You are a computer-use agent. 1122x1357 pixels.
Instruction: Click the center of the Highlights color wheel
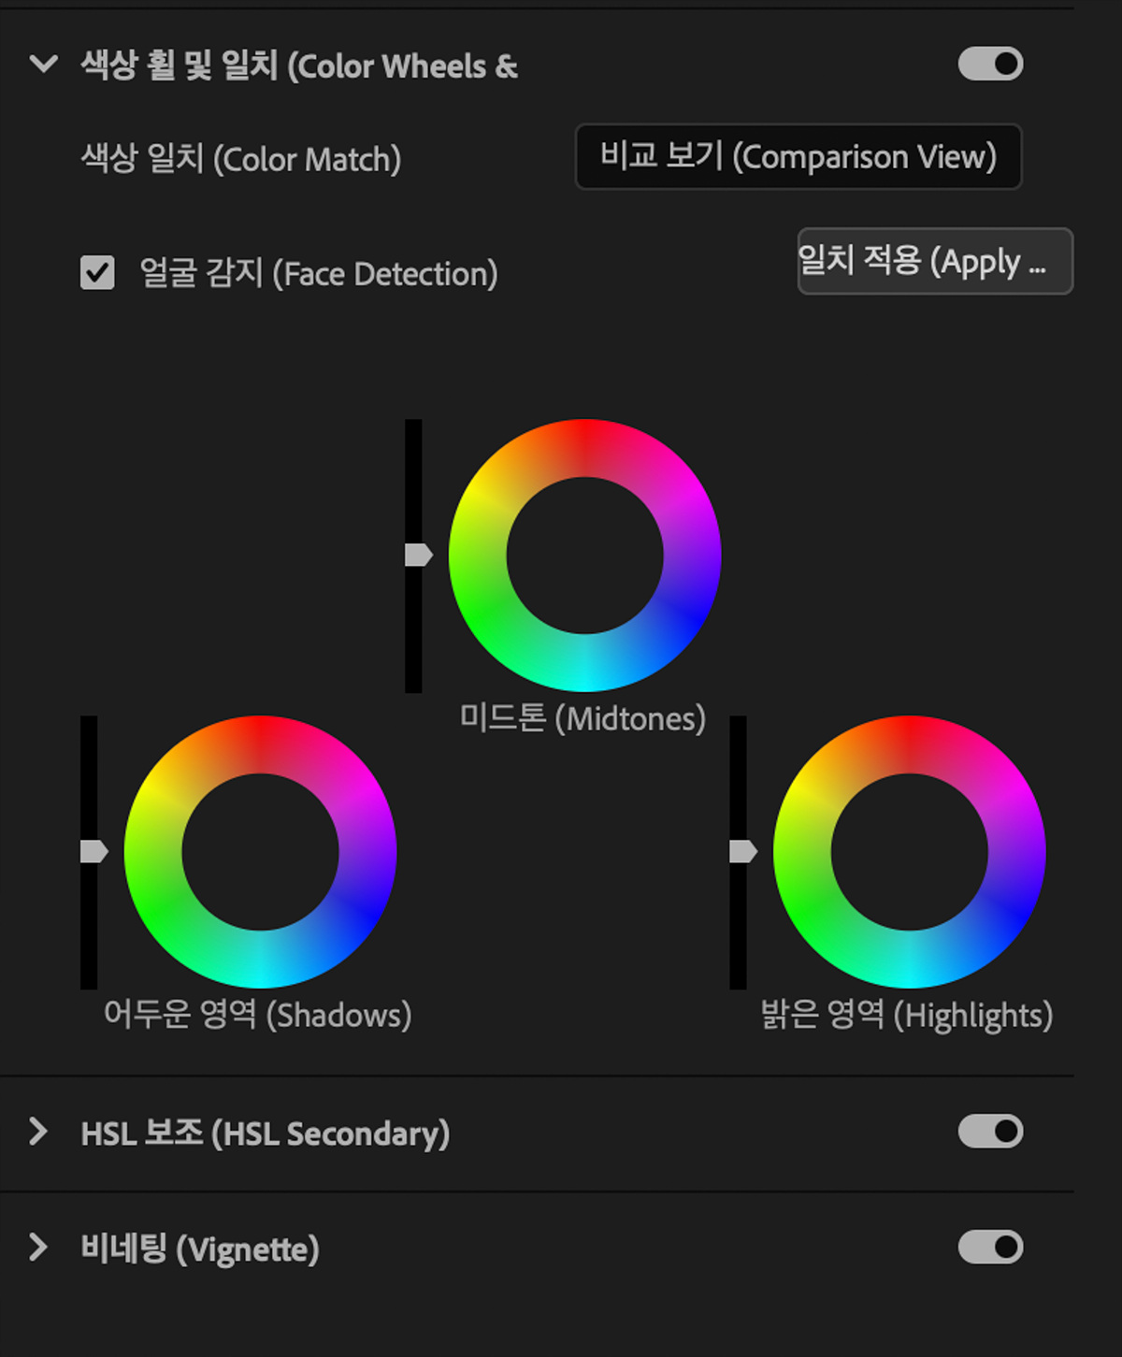(909, 852)
